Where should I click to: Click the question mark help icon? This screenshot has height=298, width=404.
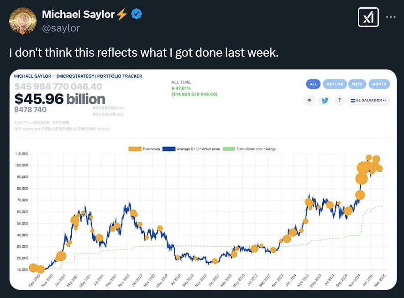(x=340, y=100)
